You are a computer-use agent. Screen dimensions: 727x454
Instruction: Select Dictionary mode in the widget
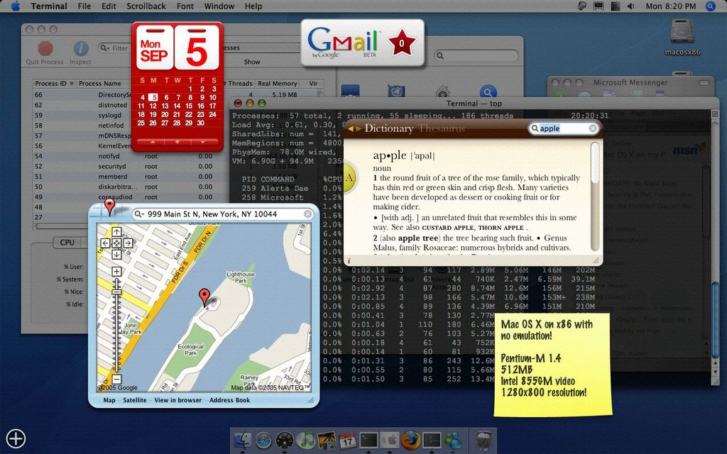click(388, 128)
